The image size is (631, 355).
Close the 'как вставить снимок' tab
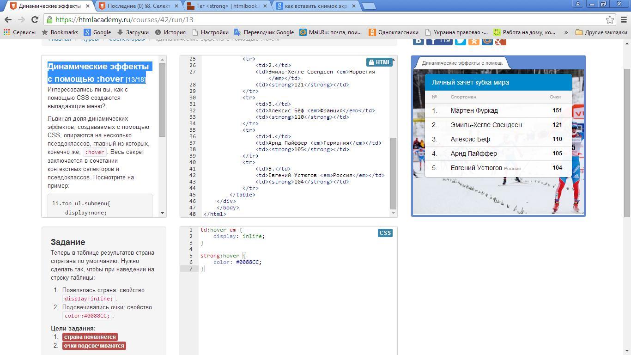tap(354, 6)
